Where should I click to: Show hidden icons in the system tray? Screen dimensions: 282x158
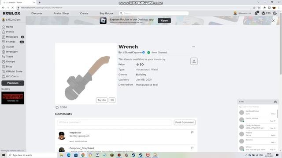pyautogui.click(x=246, y=155)
